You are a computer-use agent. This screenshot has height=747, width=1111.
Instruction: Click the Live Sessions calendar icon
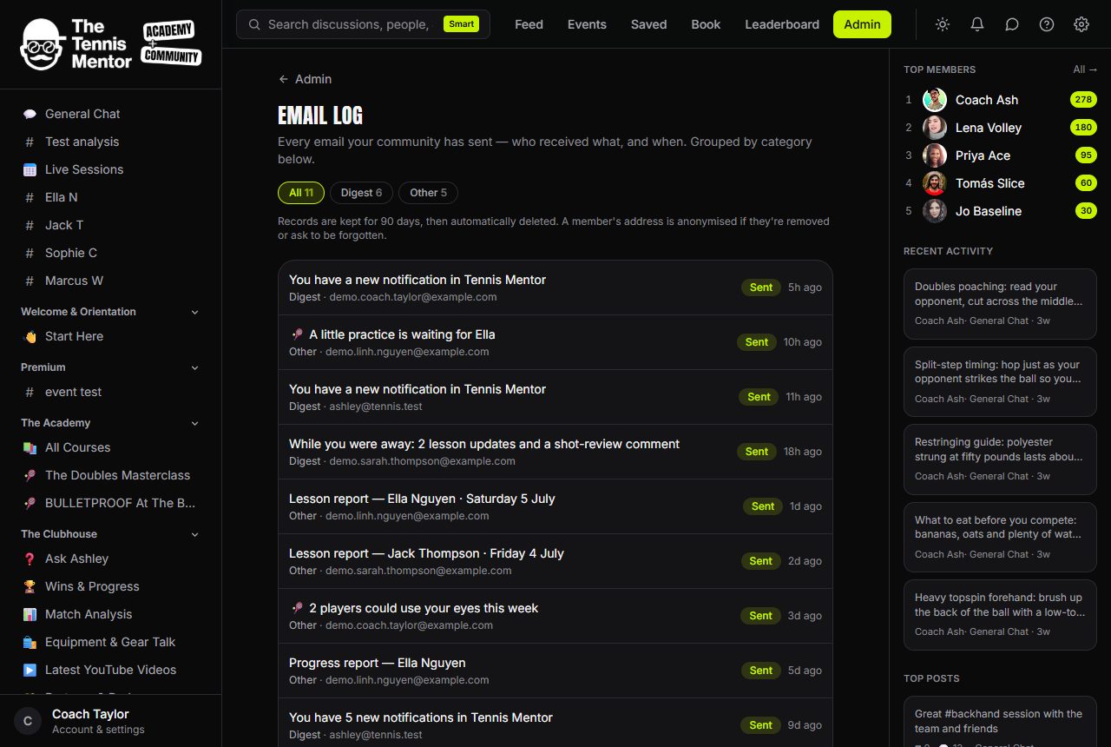click(x=30, y=169)
